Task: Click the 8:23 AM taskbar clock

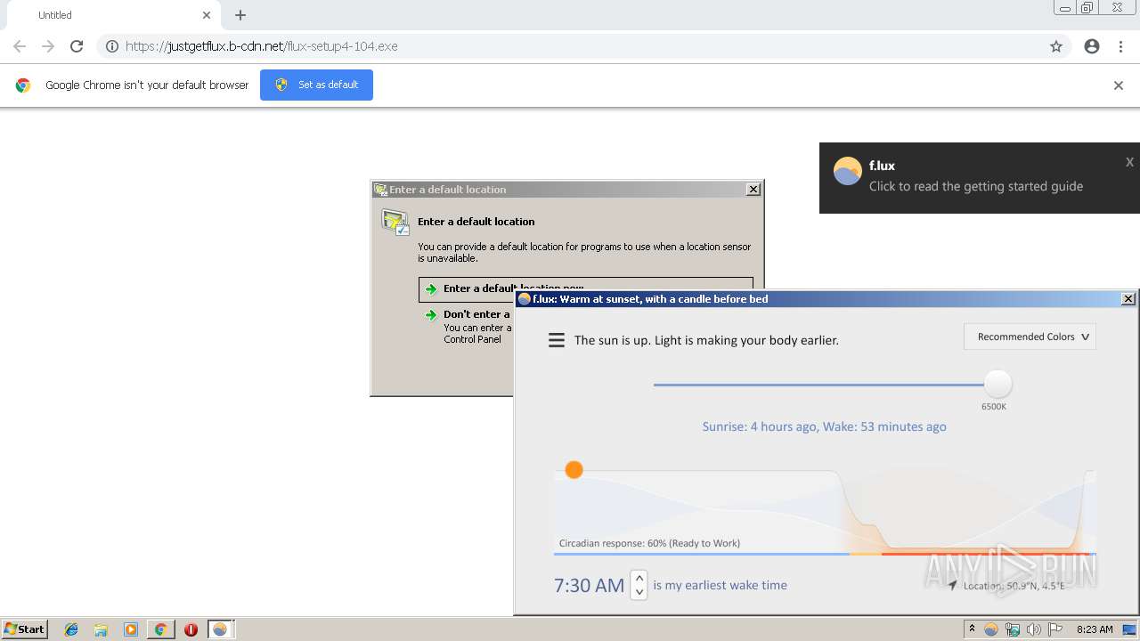Action: (1095, 629)
